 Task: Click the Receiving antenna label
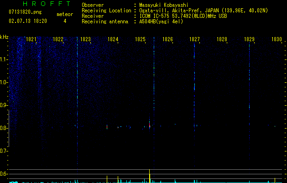[x=105, y=22]
